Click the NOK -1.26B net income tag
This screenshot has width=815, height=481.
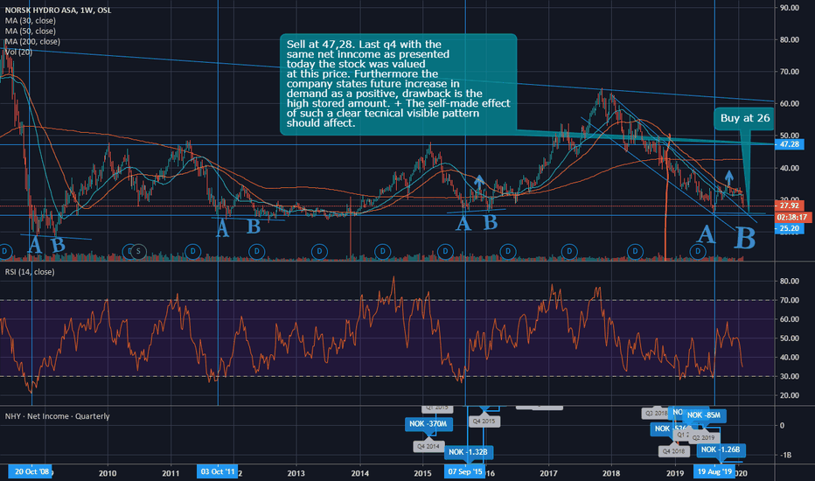point(720,450)
